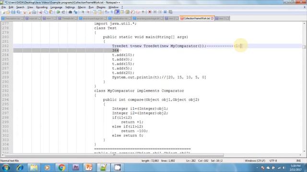Toggle INS insert mode in status bar

tap(298, 161)
